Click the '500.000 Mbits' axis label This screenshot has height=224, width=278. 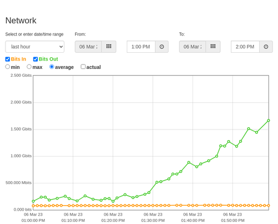click(18, 183)
